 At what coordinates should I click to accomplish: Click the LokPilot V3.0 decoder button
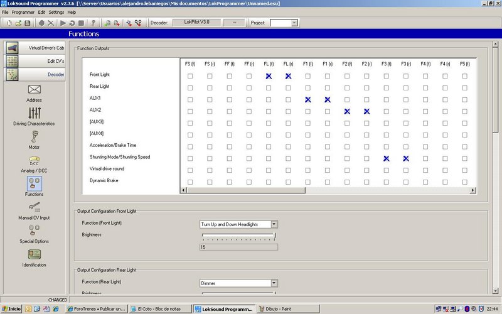click(x=196, y=23)
